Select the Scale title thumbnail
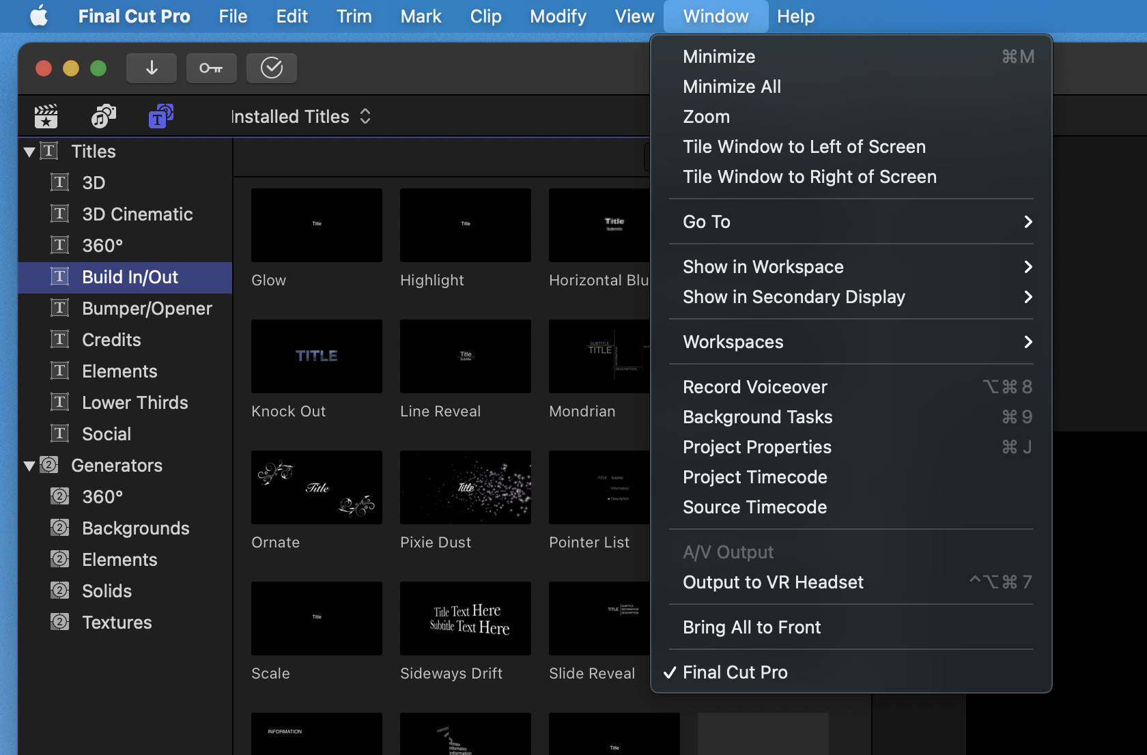 pyautogui.click(x=317, y=618)
